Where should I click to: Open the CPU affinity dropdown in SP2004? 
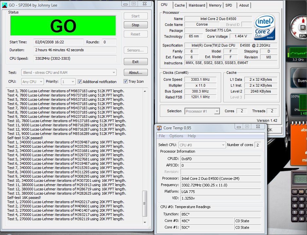(x=32, y=82)
